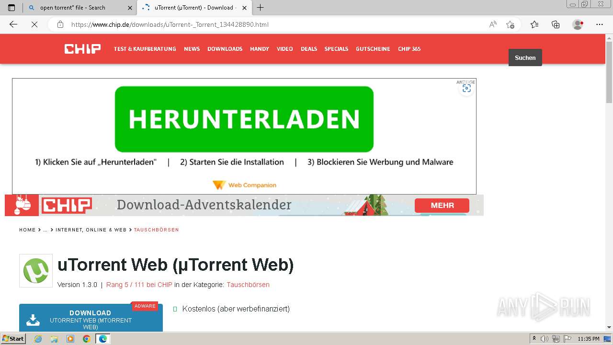Image resolution: width=613 pixels, height=345 pixels.
Task: Expand the ellipsis breadcrumb
Action: [45, 230]
